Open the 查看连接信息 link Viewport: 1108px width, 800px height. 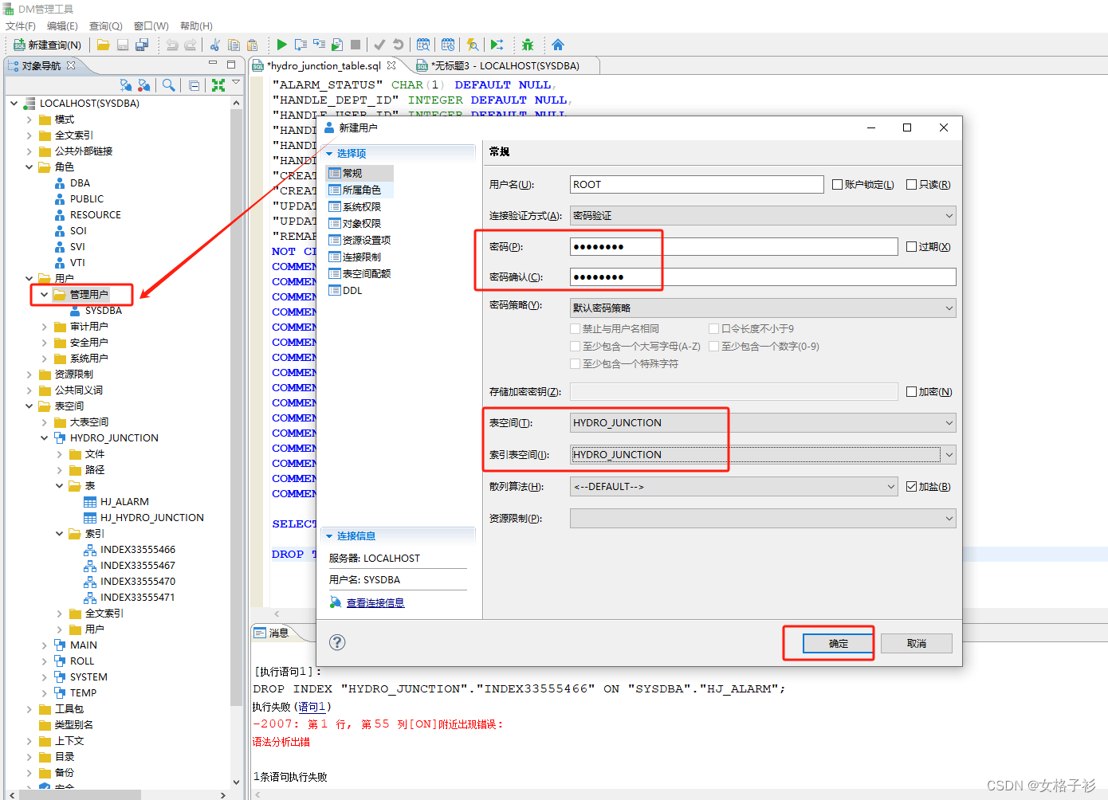375,602
